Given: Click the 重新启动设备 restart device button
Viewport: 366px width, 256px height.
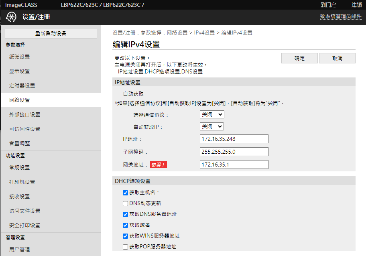Looking at the screenshot, I should [x=51, y=33].
